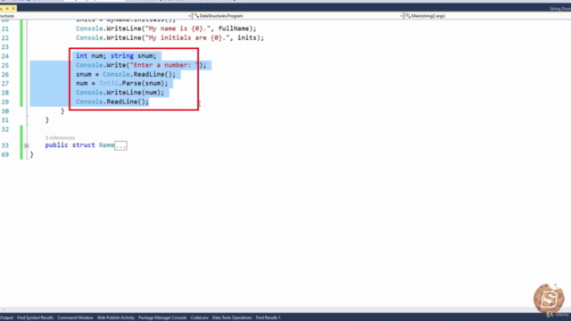Click 'struct' keyword on line 33
This screenshot has height=321, width=571.
[x=83, y=145]
